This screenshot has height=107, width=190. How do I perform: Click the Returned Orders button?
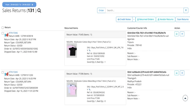[x=145, y=19]
